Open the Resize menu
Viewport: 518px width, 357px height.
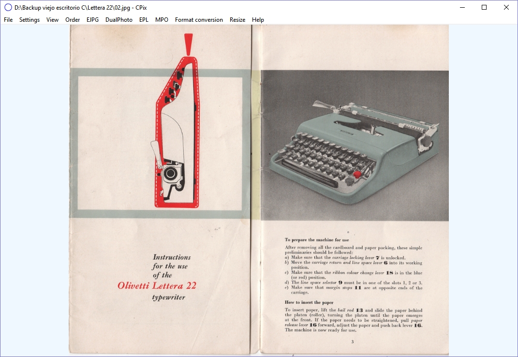pos(237,20)
